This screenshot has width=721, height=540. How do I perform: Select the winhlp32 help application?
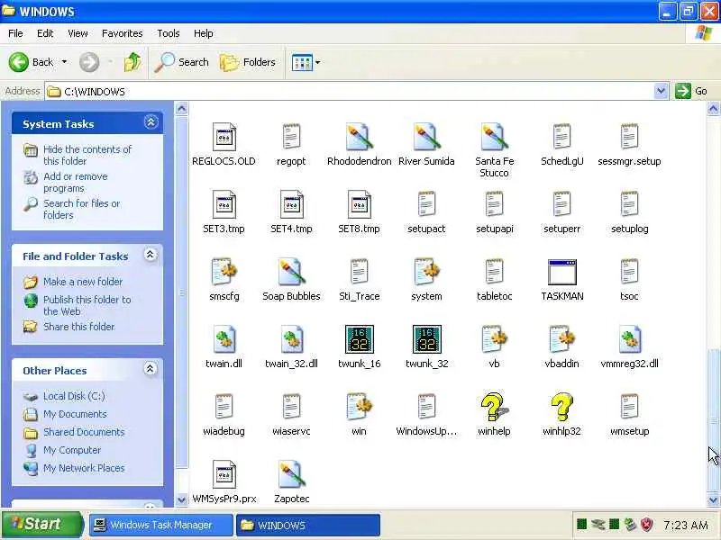(x=561, y=407)
